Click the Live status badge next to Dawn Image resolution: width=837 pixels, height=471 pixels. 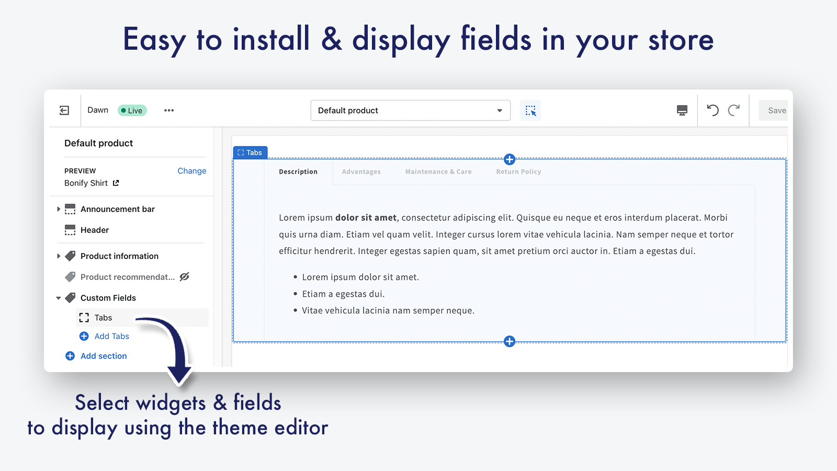click(x=132, y=110)
